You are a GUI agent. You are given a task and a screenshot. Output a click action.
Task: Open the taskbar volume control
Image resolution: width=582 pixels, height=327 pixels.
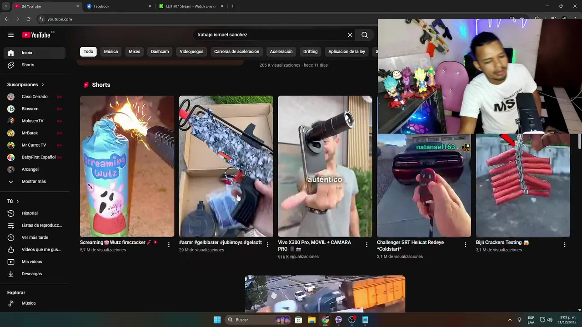coord(550,320)
